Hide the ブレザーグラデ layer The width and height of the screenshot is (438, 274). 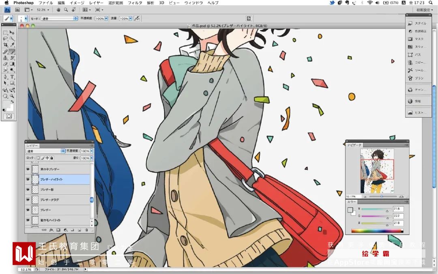click(28, 200)
